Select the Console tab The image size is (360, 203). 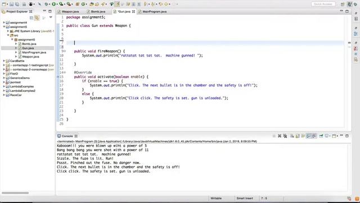tap(67, 136)
